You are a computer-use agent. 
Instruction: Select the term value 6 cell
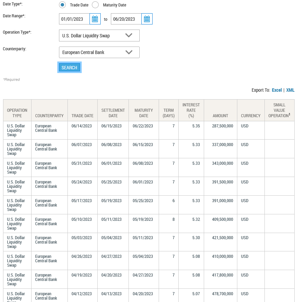click(169, 205)
